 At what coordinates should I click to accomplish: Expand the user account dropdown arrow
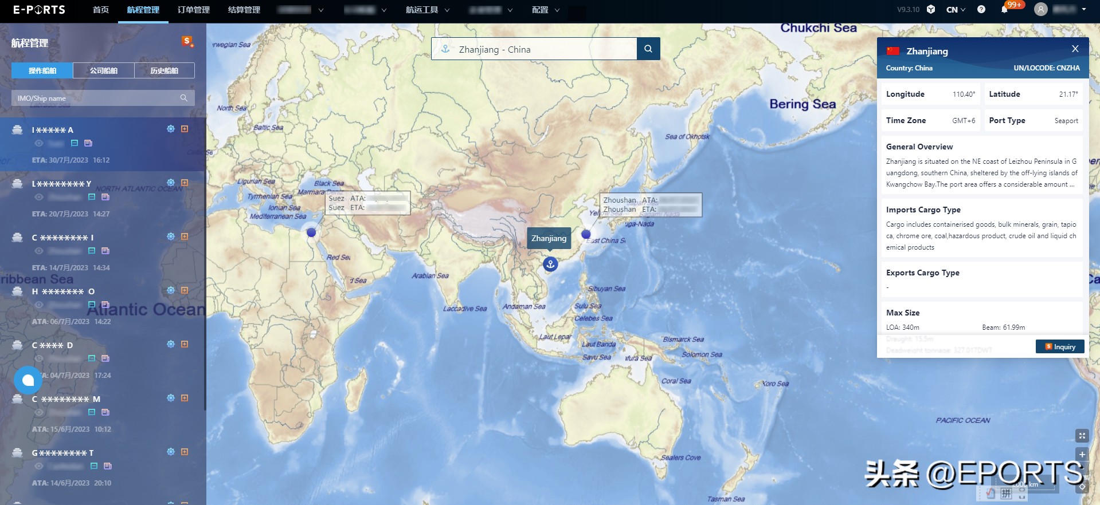tap(1084, 10)
